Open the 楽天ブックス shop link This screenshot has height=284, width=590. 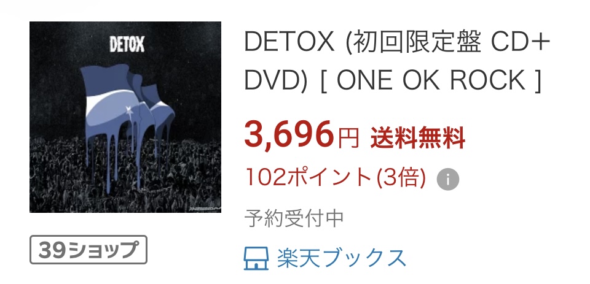342,258
